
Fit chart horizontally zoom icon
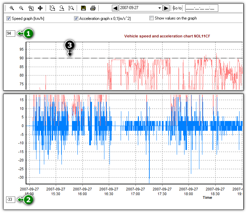(x=62, y=8)
